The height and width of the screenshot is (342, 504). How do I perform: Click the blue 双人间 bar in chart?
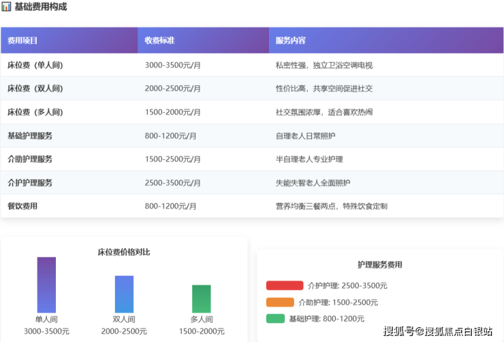[124, 294]
